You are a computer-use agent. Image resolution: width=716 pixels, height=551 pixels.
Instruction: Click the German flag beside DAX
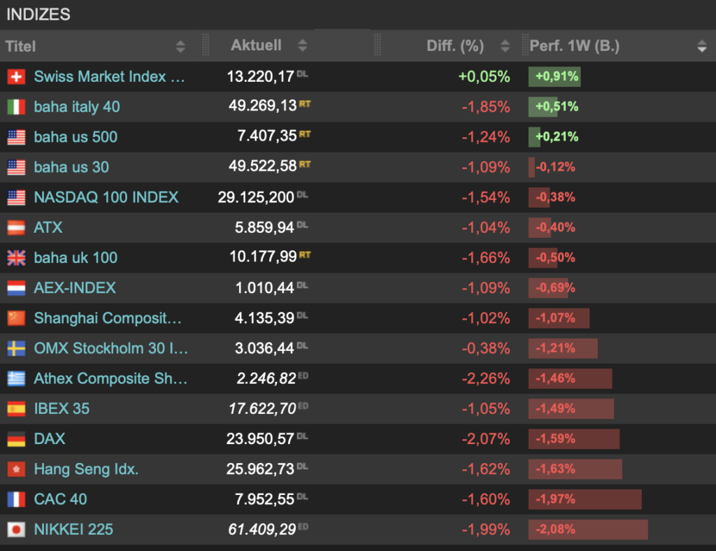(16, 438)
